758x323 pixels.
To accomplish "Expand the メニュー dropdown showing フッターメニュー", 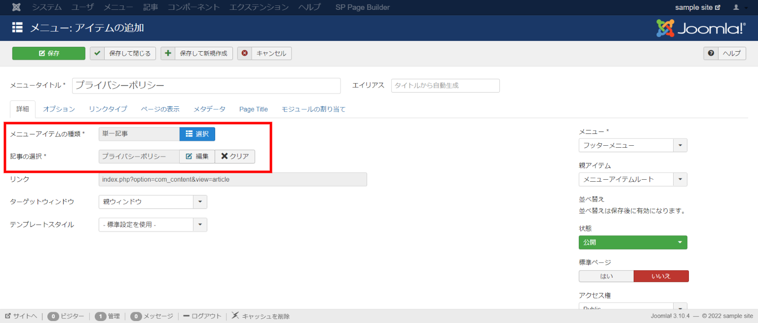I will (633, 146).
